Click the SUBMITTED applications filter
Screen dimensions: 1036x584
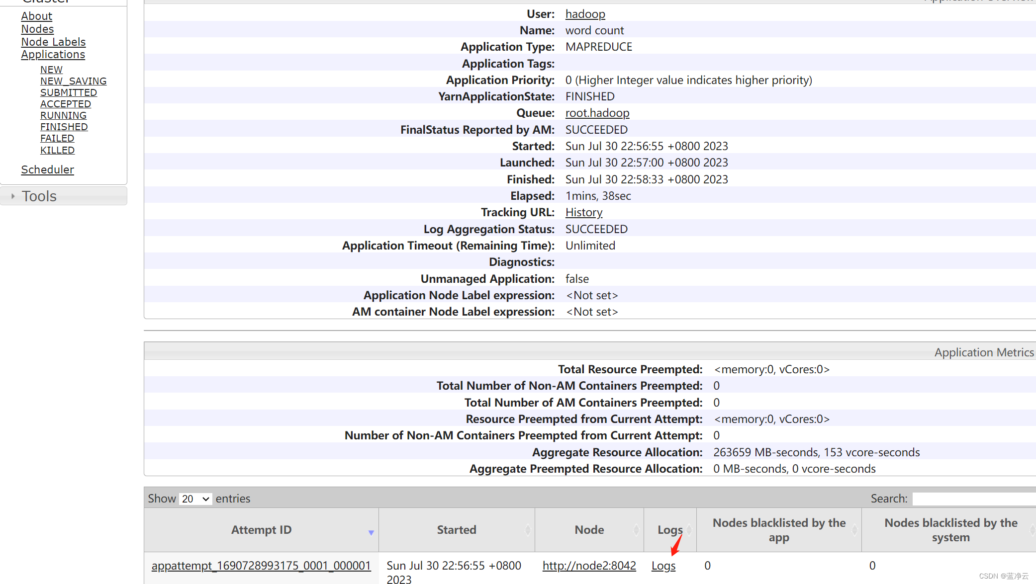[x=68, y=92]
